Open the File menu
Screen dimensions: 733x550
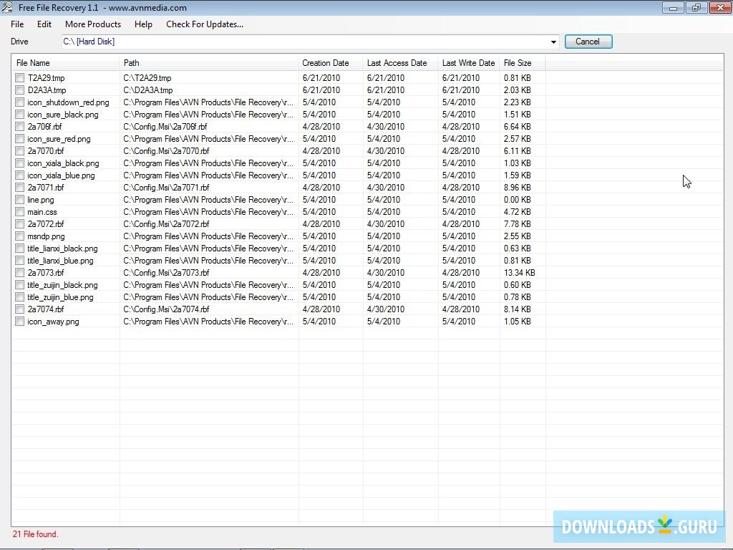coord(17,24)
